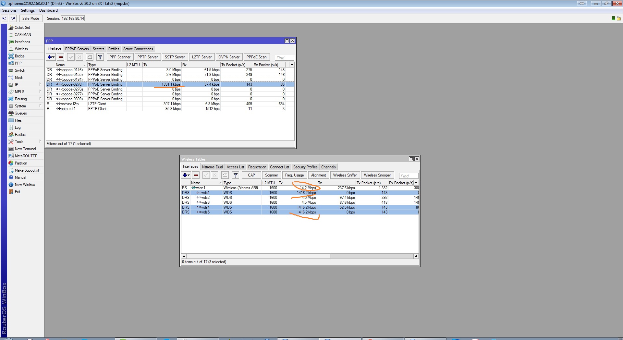Viewport: 623px width, 340px height.
Task: Click the PPTP Server button
Action: [x=148, y=57]
